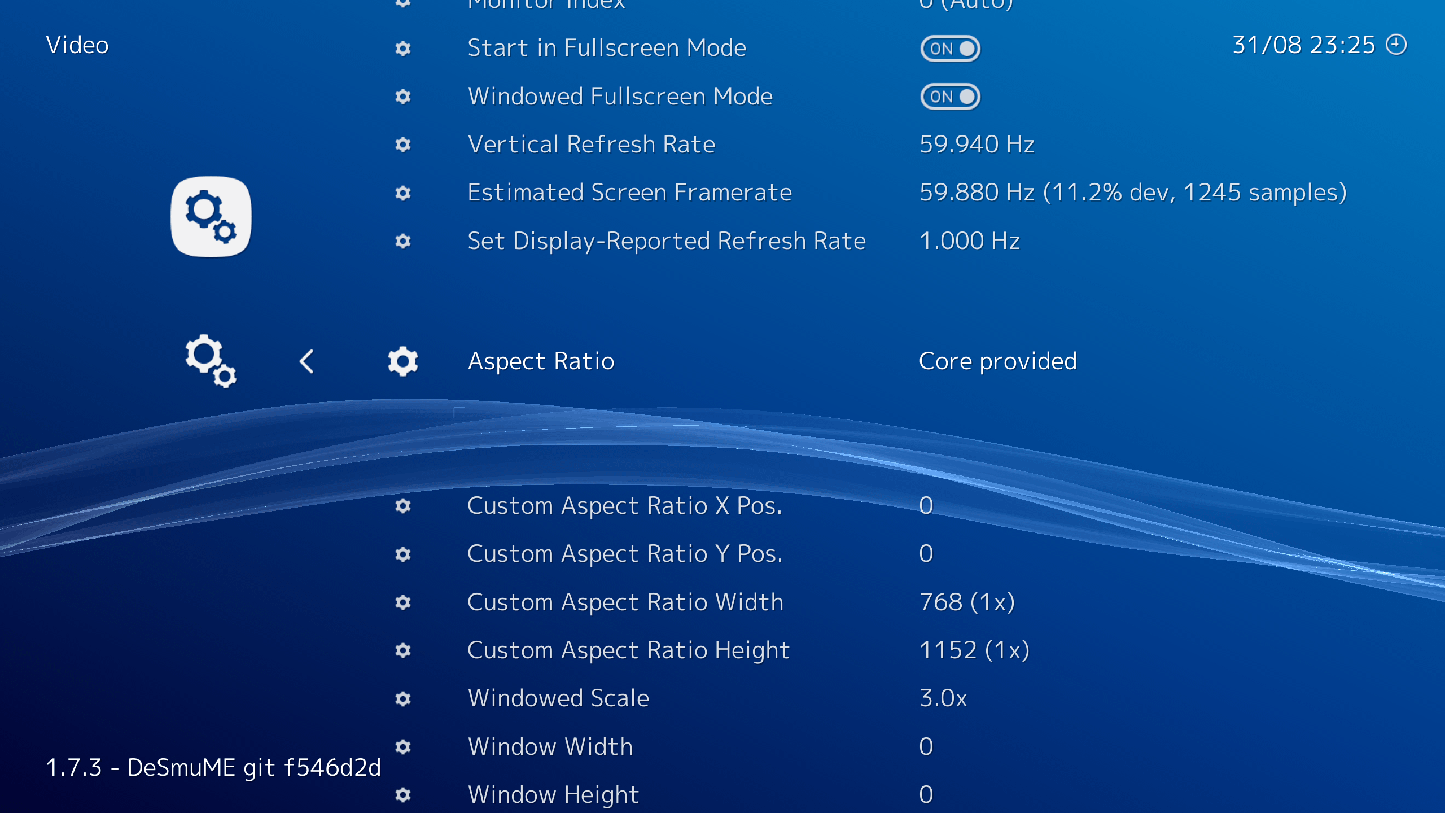Screen dimensions: 1445x813
Task: Click the clock icon next to the time display
Action: (1395, 45)
